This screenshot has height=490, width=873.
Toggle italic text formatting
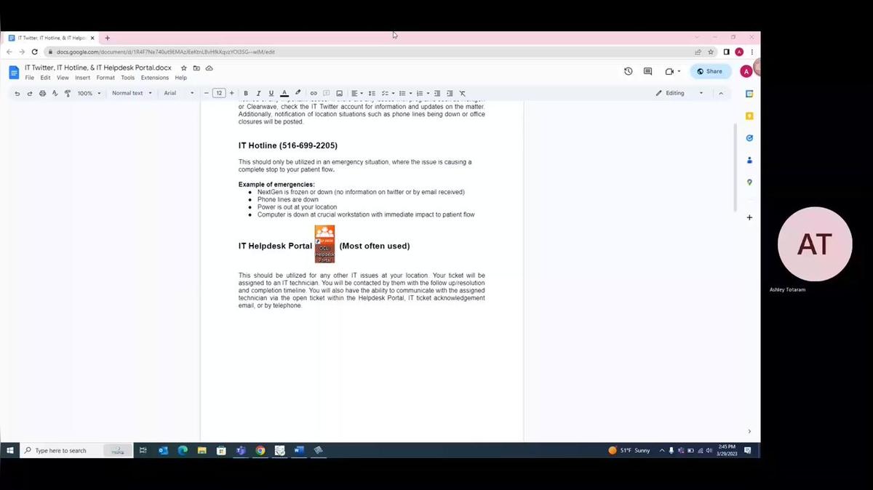(x=258, y=93)
